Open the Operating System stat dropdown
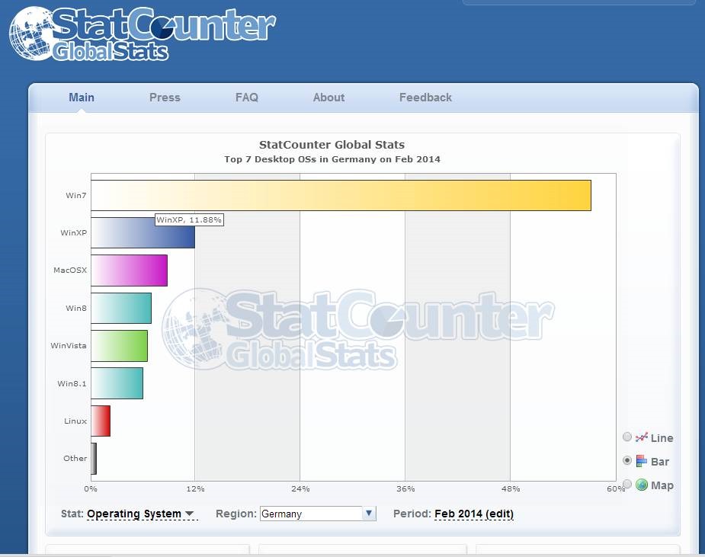 (140, 514)
